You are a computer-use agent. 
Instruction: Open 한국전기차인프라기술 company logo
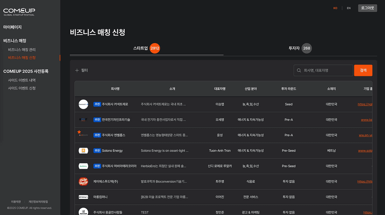pyautogui.click(x=83, y=120)
